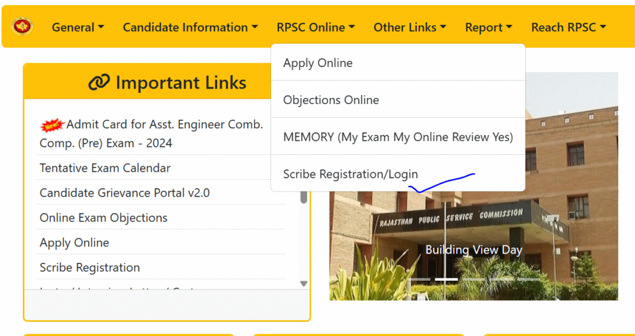Viewport: 635px width, 336px height.
Task: Visit Candidate Grievance Portal v2.0
Action: click(124, 193)
